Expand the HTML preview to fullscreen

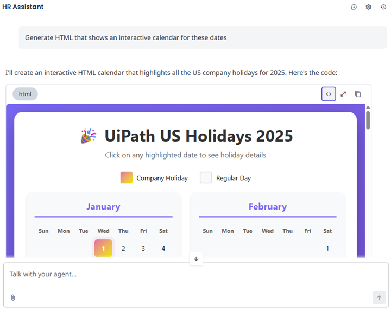tap(343, 94)
